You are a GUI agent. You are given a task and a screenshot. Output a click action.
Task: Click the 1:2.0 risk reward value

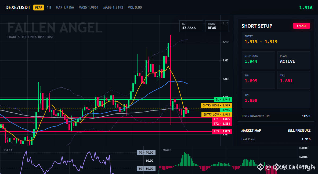pyautogui.click(x=306, y=116)
